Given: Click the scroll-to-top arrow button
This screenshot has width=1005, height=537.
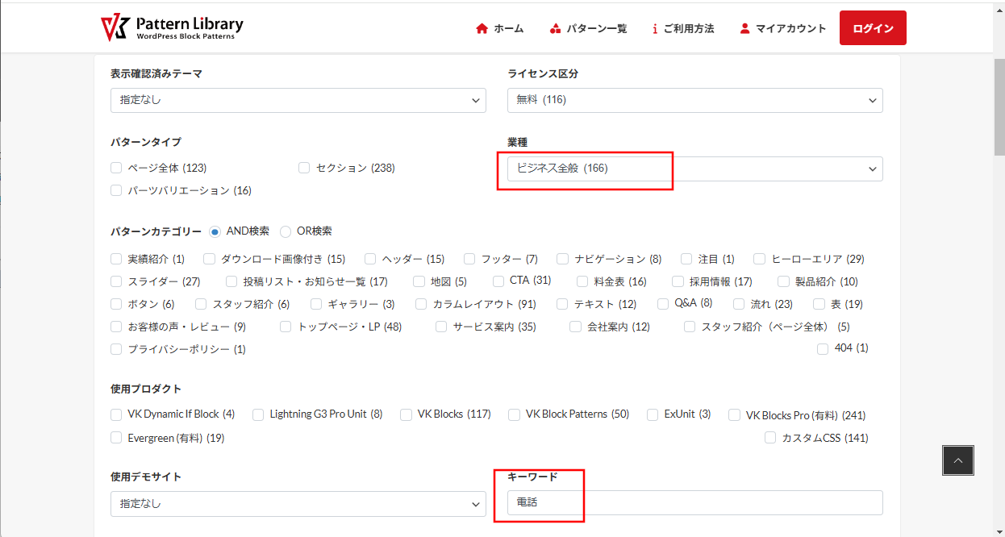Looking at the screenshot, I should coord(957,460).
